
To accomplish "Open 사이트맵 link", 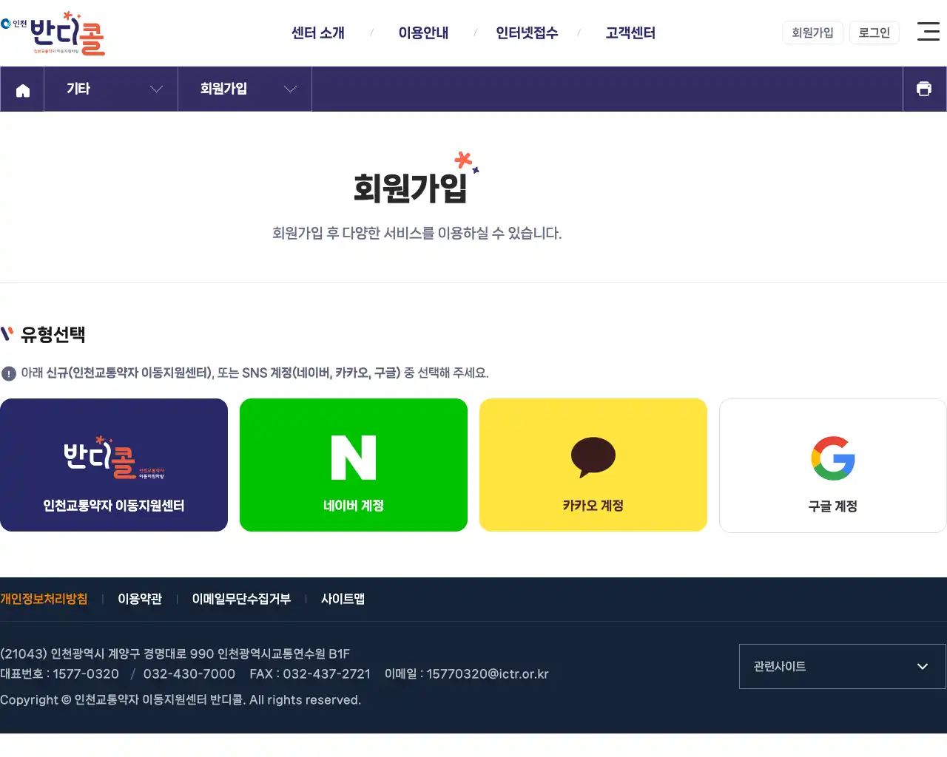I will click(x=343, y=599).
